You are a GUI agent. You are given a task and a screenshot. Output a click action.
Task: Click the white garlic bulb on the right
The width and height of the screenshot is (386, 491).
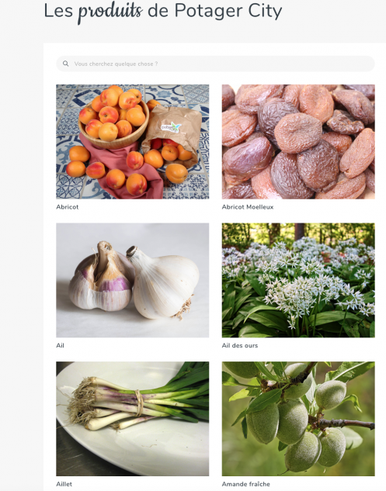pyautogui.click(x=162, y=282)
